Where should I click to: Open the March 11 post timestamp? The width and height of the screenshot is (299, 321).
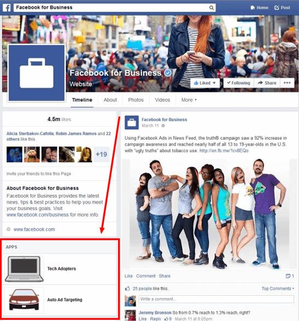tap(150, 125)
